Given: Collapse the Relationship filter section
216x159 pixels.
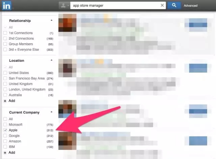Looking at the screenshot, I should pyautogui.click(x=51, y=21).
